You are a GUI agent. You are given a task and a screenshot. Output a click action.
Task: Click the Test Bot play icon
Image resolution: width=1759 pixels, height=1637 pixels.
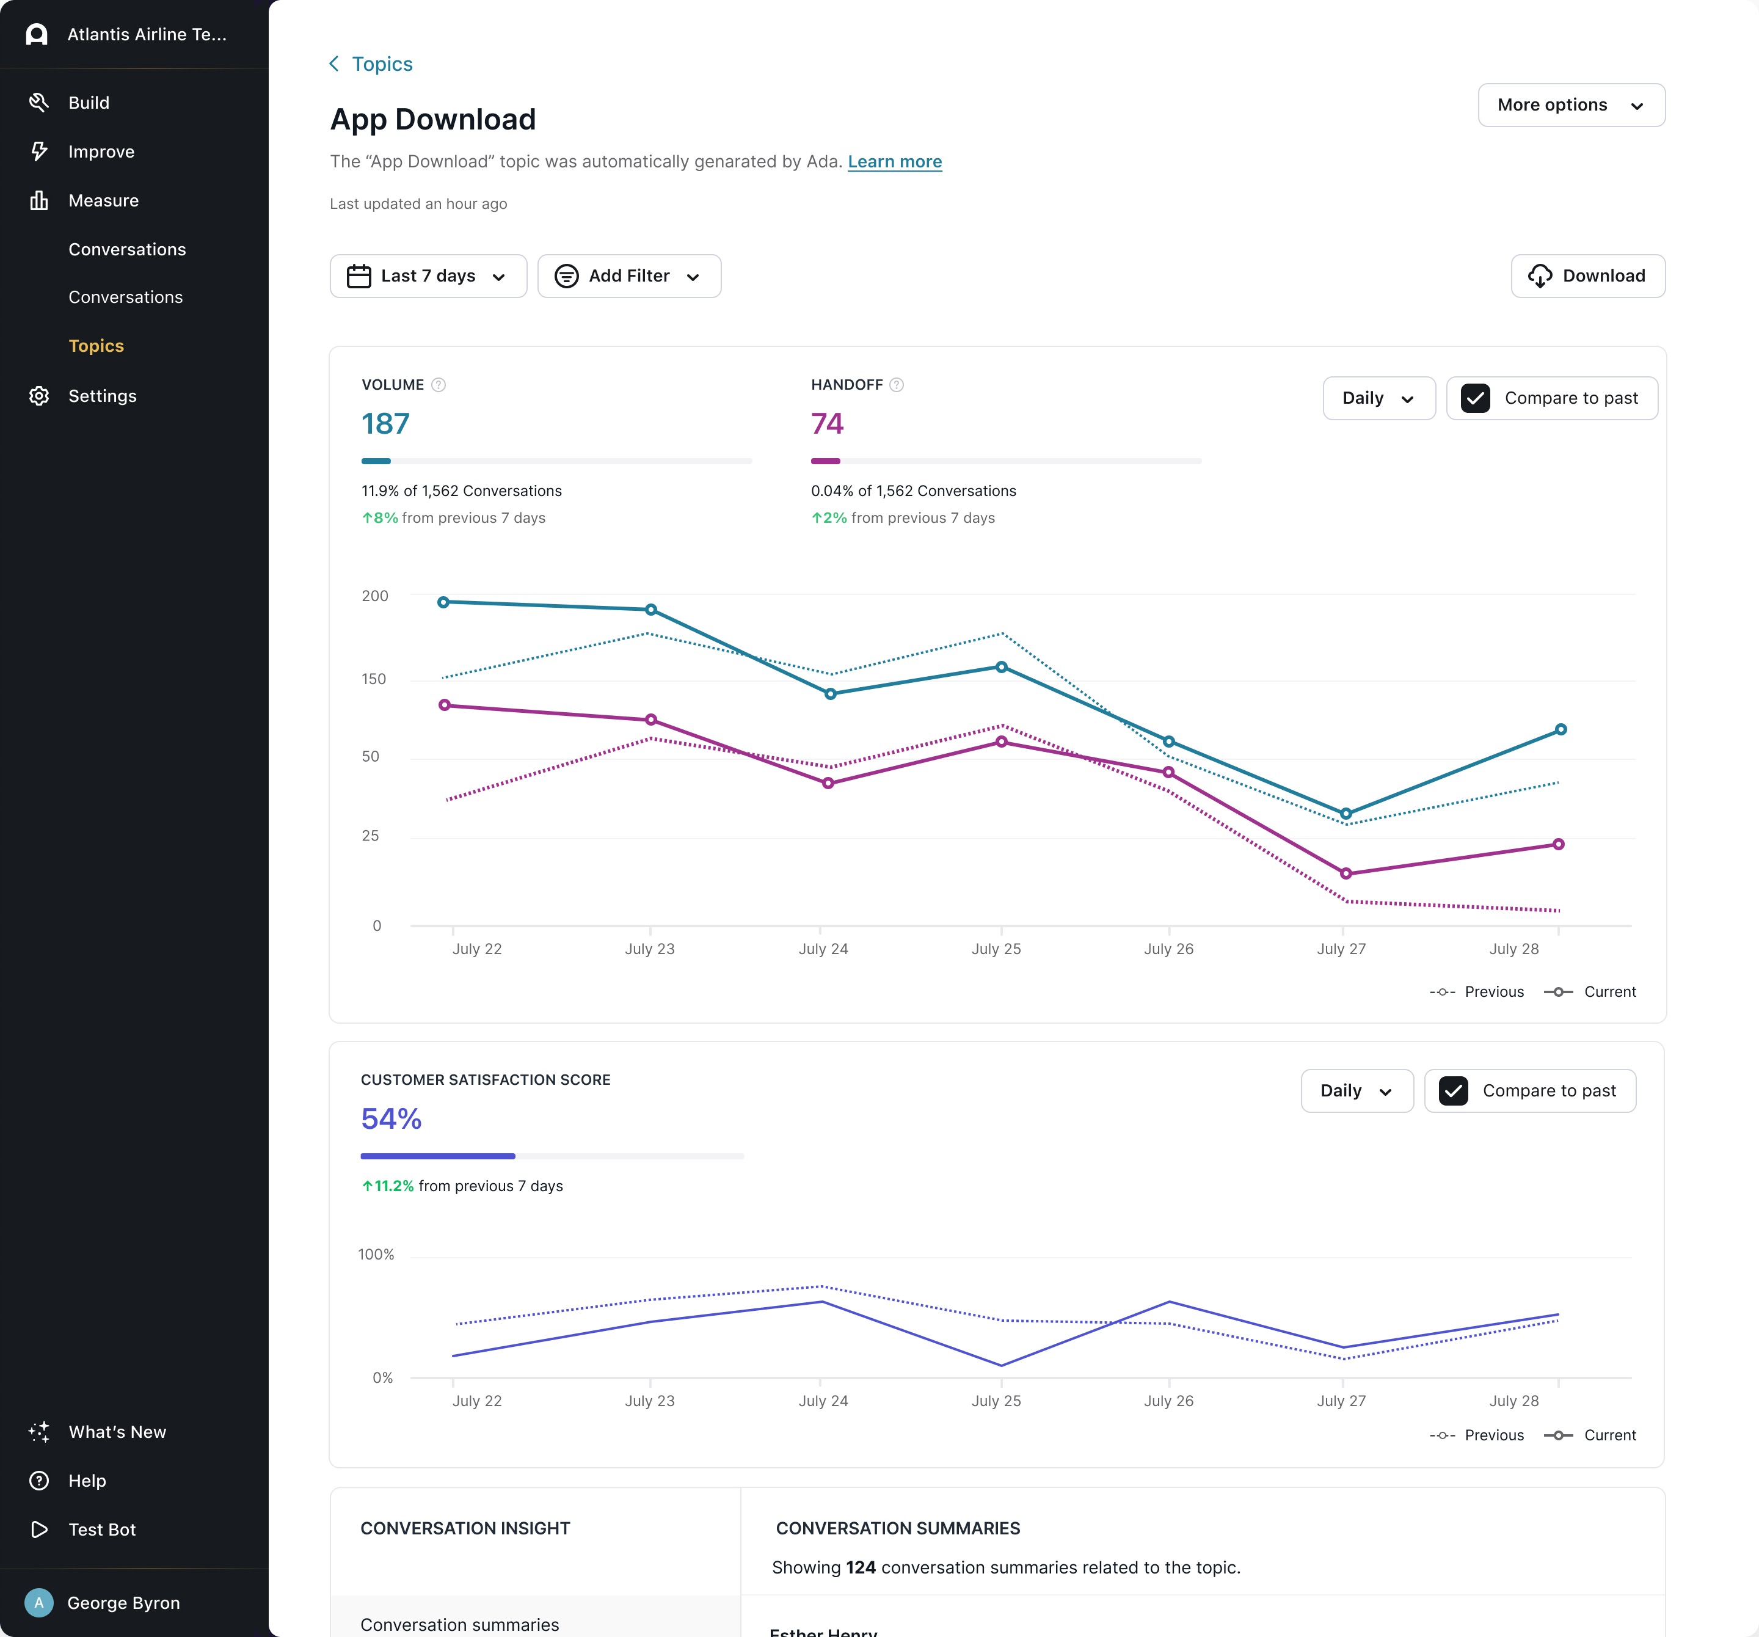(38, 1529)
